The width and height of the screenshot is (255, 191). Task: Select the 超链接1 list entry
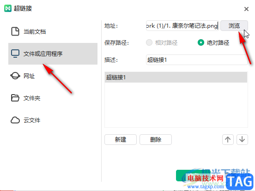(x=176, y=78)
